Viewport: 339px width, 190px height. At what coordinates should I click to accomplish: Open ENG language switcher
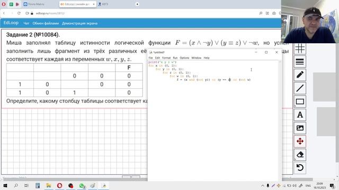tap(308, 185)
